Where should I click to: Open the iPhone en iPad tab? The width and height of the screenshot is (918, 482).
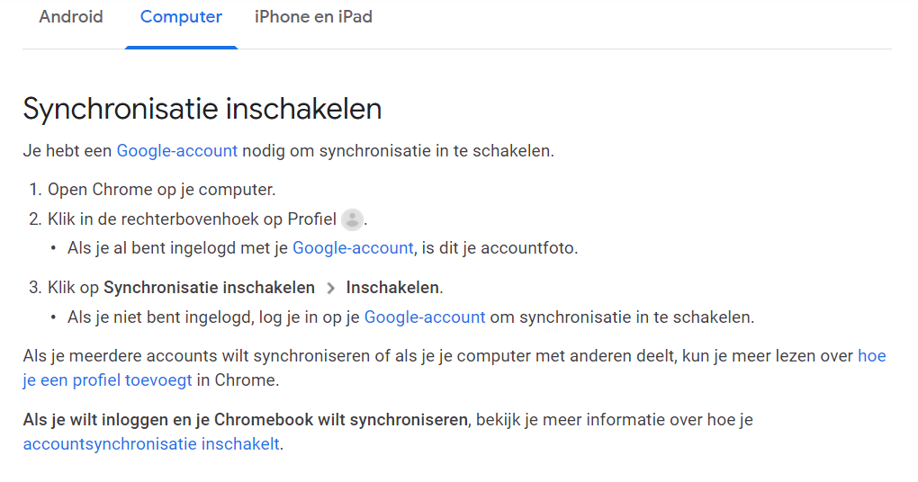(x=313, y=17)
